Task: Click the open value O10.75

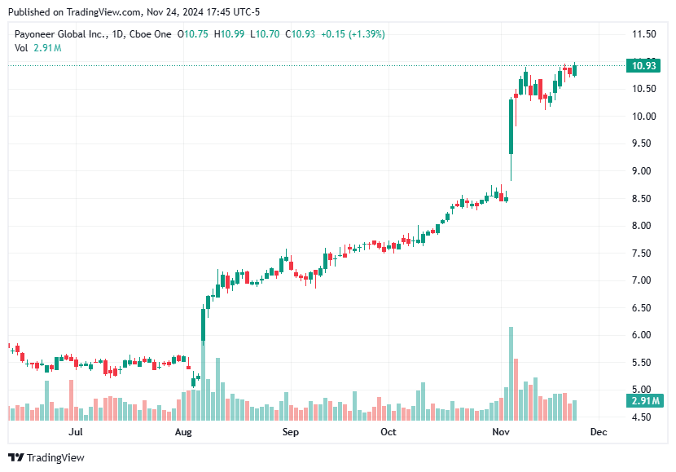Action: click(193, 34)
